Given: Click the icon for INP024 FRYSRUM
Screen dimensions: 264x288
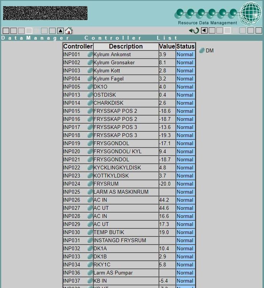Looking at the screenshot, I should 90,184.
